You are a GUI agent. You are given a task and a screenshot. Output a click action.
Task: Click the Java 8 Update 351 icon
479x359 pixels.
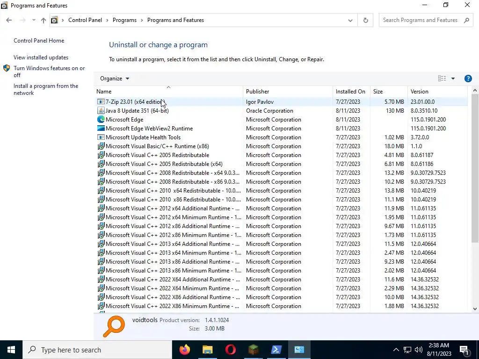tap(101, 110)
